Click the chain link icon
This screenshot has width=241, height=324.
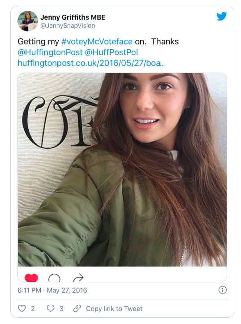(x=77, y=308)
